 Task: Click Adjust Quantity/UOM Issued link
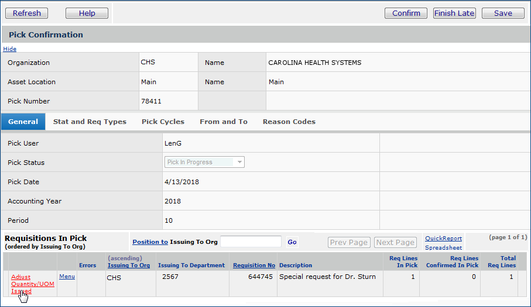coord(32,284)
